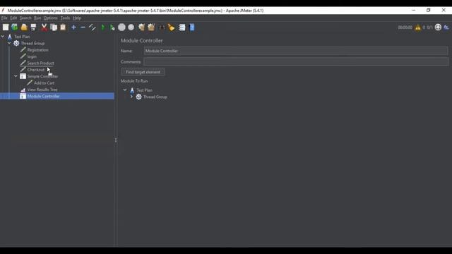The image size is (452, 254).
Task: Open the Tools menu
Action: tap(65, 18)
